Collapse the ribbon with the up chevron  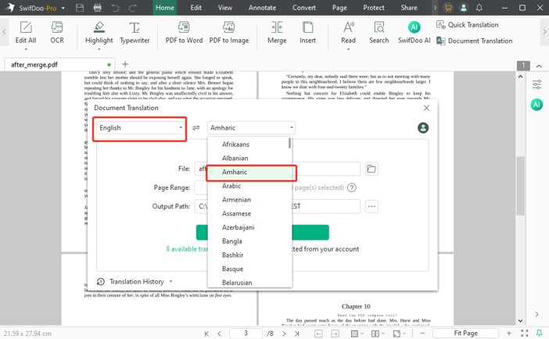pyautogui.click(x=539, y=66)
